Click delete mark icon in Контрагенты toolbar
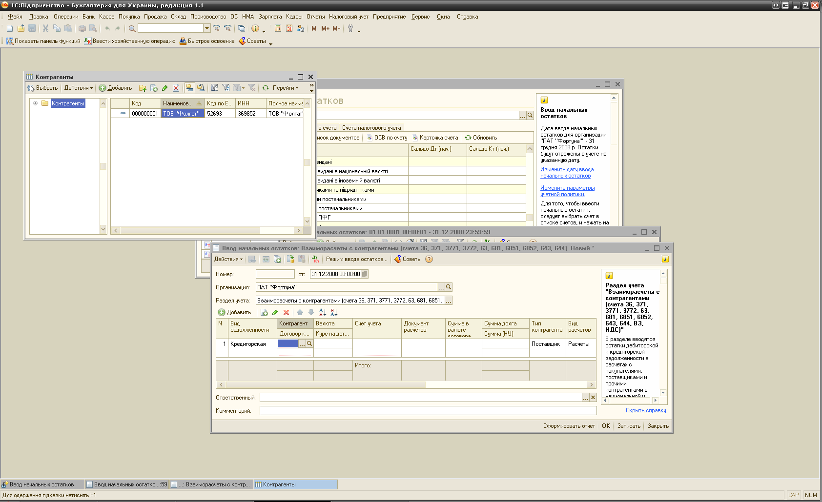 tap(176, 88)
